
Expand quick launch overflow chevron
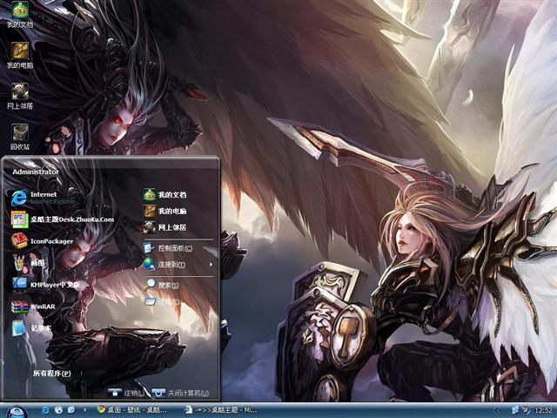84,410
